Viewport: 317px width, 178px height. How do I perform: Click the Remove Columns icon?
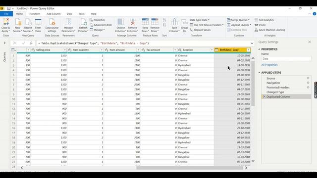[x=133, y=22]
